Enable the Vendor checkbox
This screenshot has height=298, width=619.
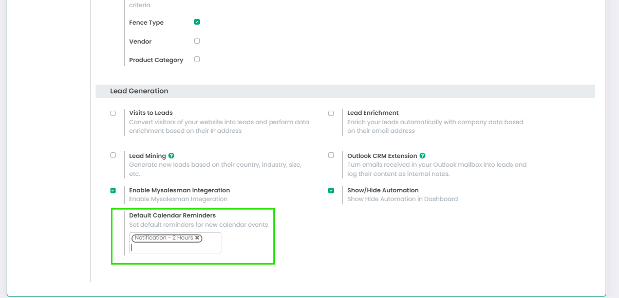[x=197, y=41]
